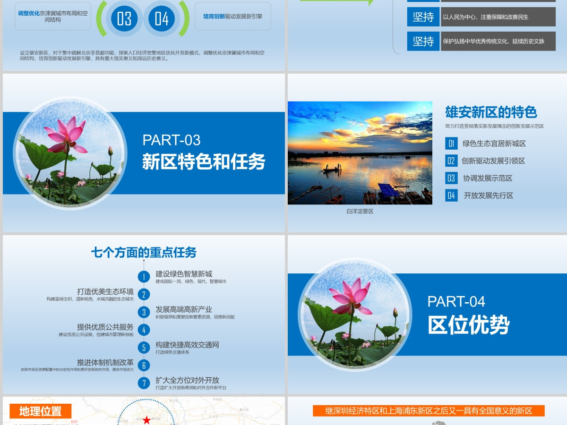The width and height of the screenshot is (567, 425).
Task: Select the task title 提供优质公共服务
Action: (x=105, y=327)
